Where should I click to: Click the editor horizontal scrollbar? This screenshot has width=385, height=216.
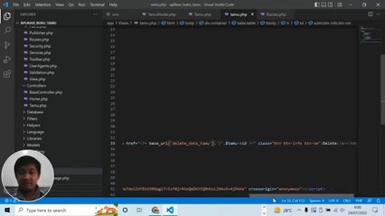tap(301, 195)
